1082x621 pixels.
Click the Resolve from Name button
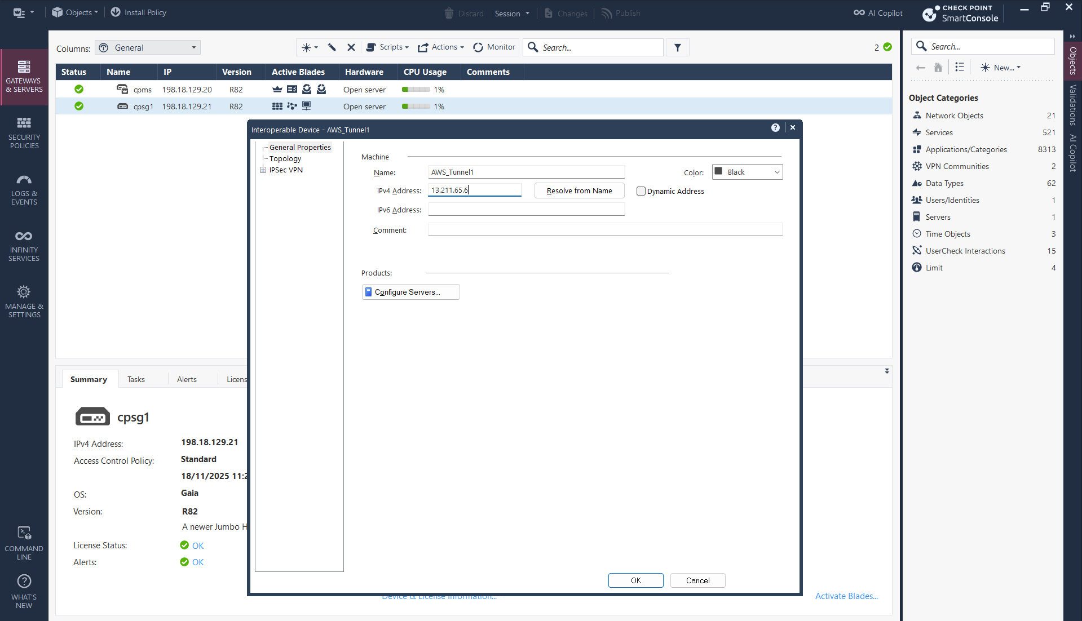pyautogui.click(x=579, y=191)
